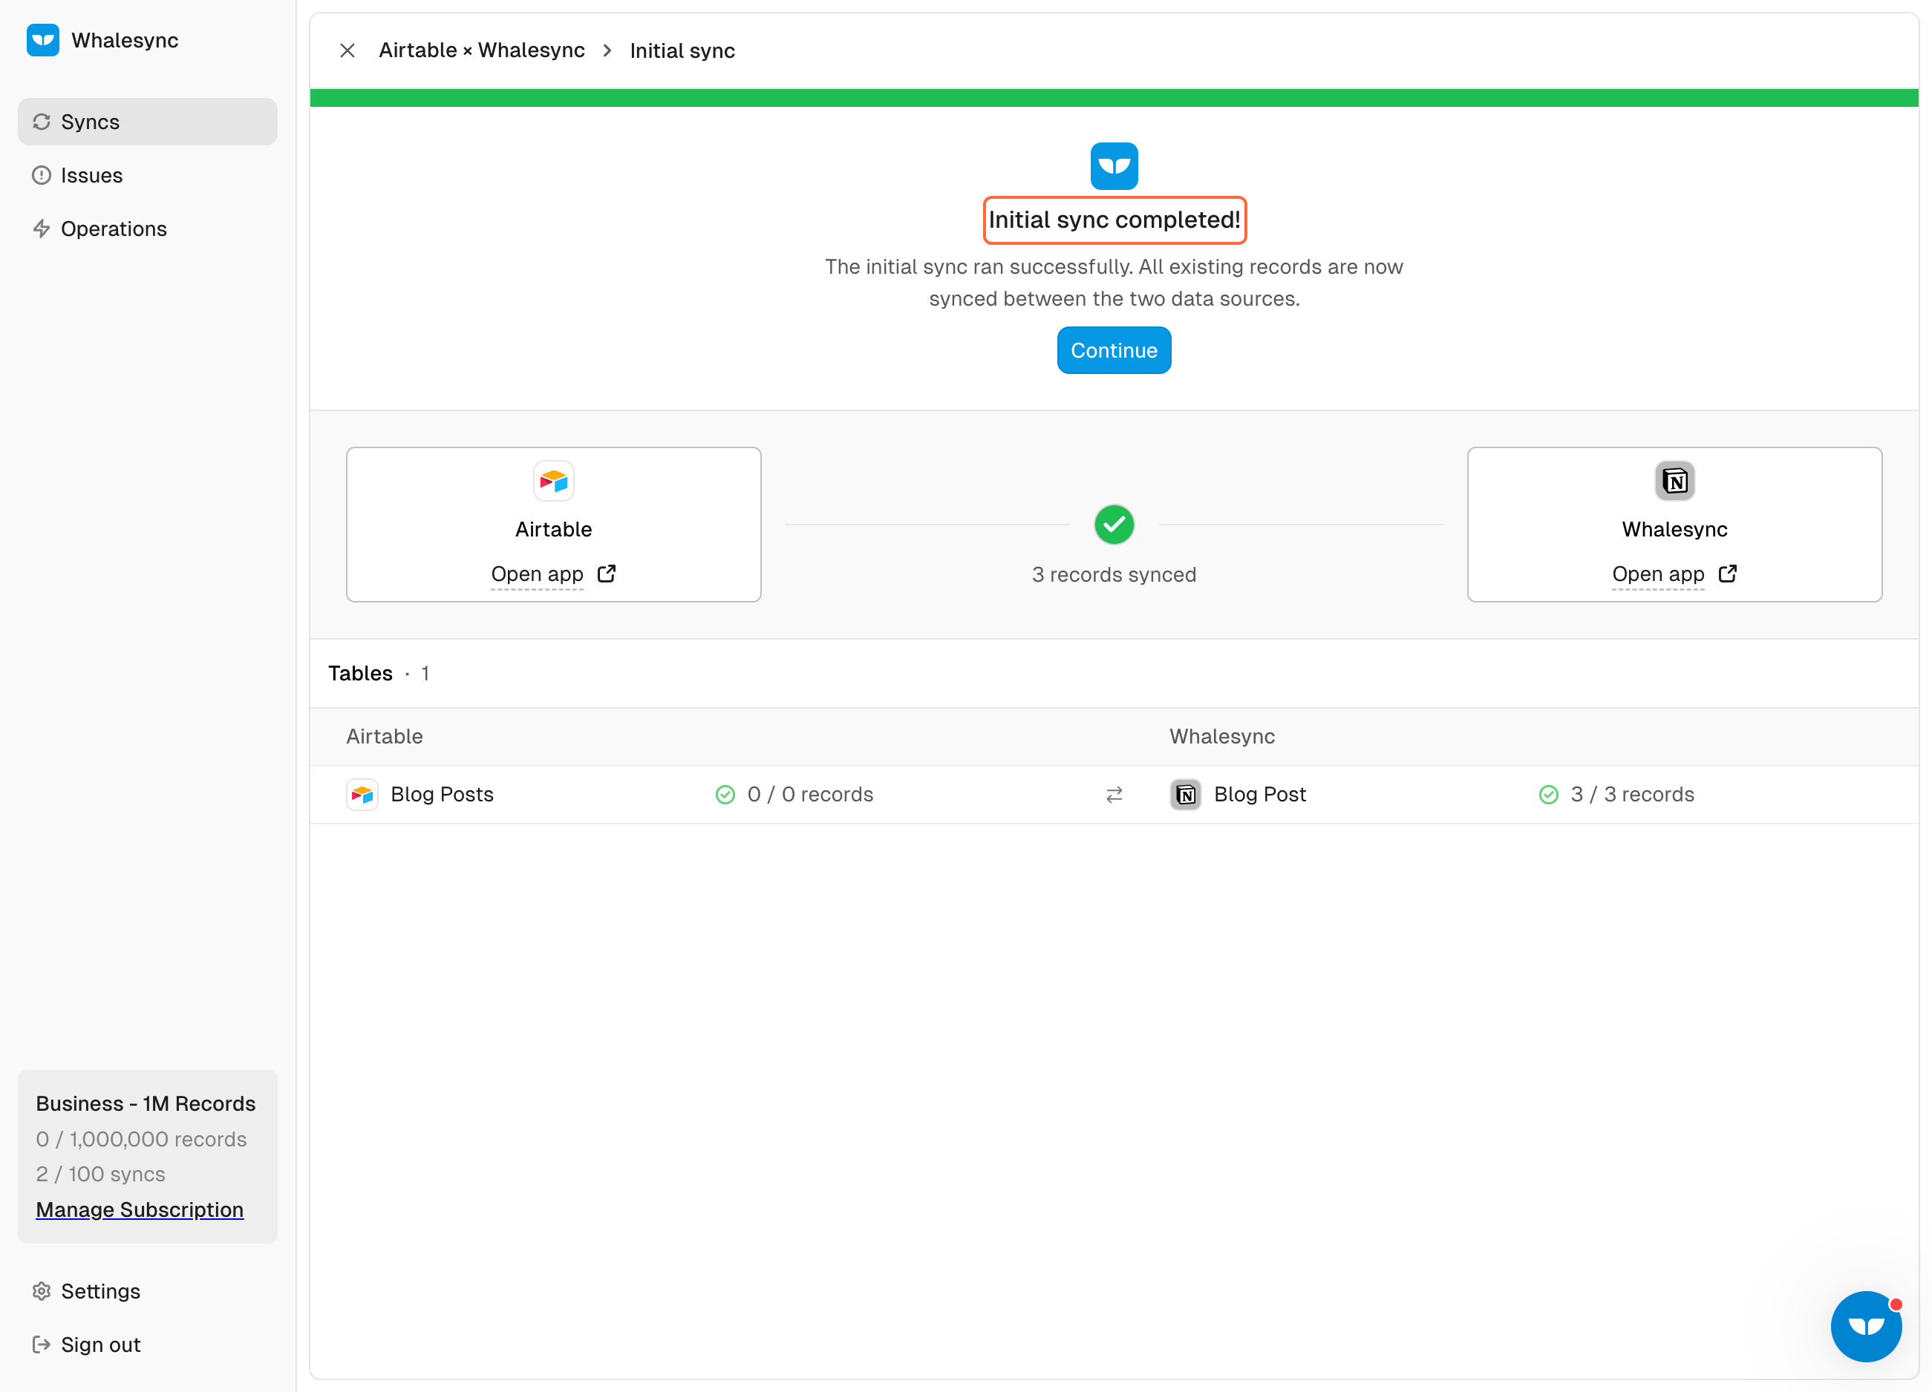Click the breadcrumb chevron separator
Viewport: 1932px width, 1392px height.
[607, 50]
